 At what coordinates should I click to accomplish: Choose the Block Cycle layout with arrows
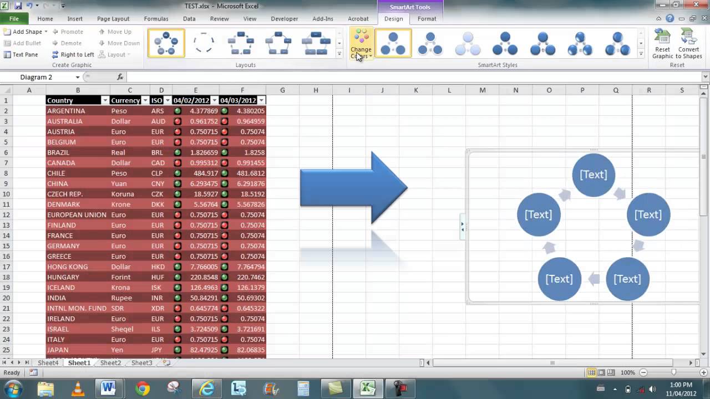point(241,43)
